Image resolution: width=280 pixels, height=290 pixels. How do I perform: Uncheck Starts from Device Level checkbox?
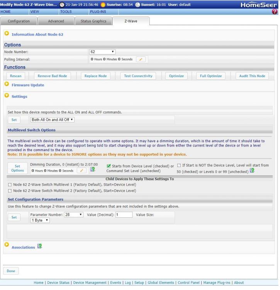(109, 166)
